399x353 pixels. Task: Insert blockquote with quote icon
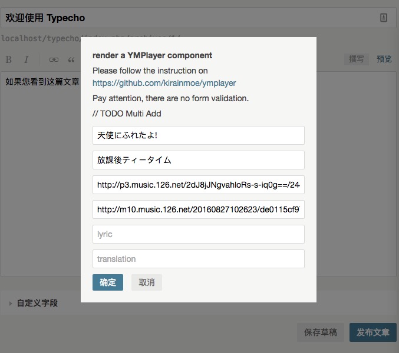[x=71, y=59]
